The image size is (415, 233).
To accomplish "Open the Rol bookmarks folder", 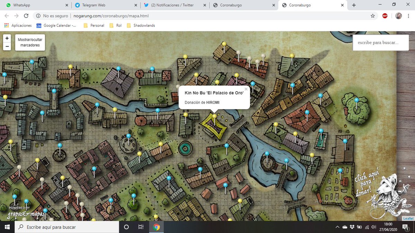I will tap(116, 26).
